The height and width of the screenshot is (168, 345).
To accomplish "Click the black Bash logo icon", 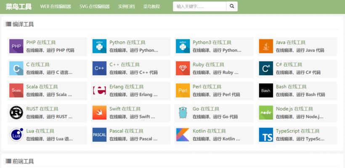I will [x=266, y=90].
